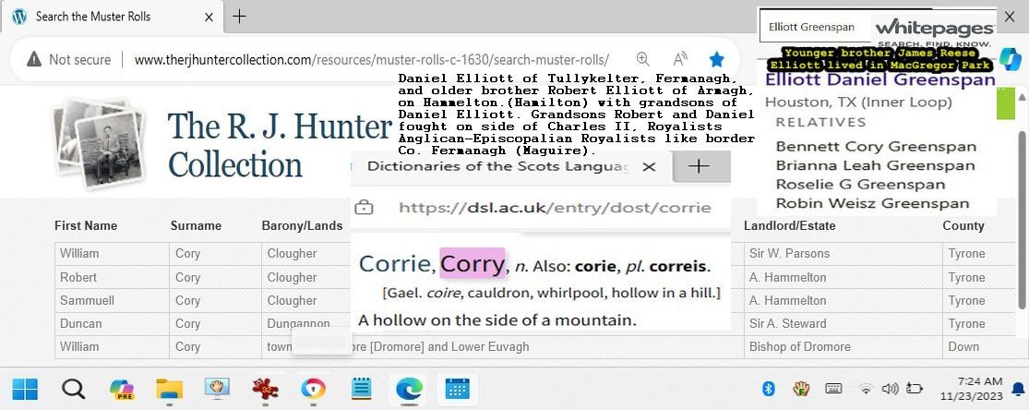
Task: Click Elliott Daniel Greenspan name heading
Action: coord(880,79)
